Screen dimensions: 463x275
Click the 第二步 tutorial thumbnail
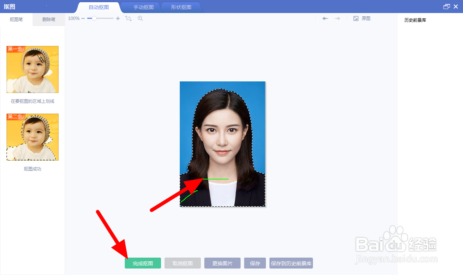pyautogui.click(x=33, y=137)
